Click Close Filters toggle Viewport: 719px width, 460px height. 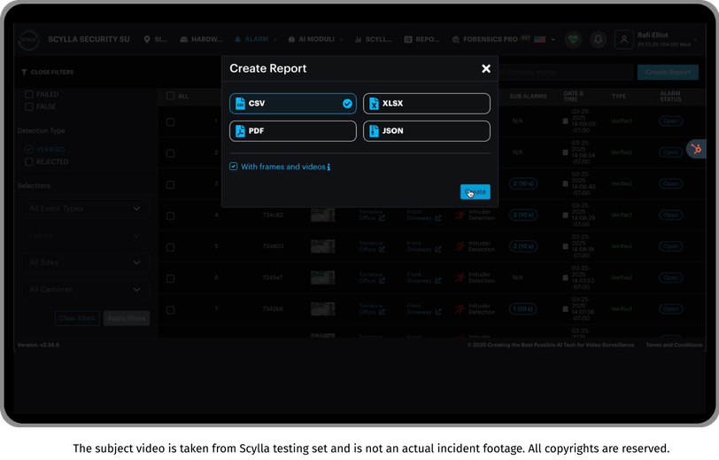click(47, 72)
